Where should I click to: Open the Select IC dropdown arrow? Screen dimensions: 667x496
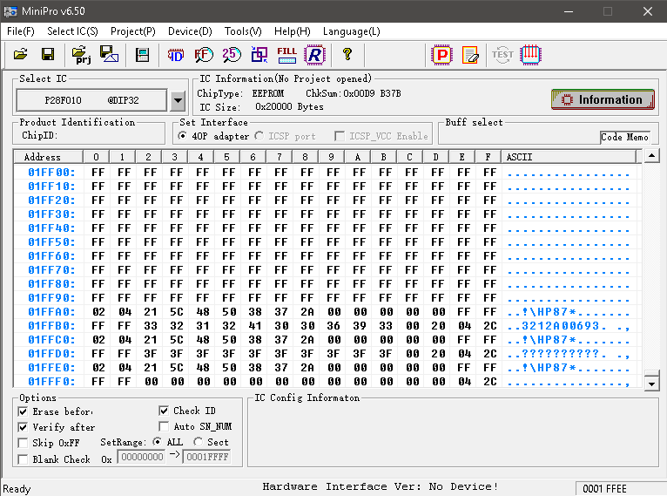(x=178, y=100)
